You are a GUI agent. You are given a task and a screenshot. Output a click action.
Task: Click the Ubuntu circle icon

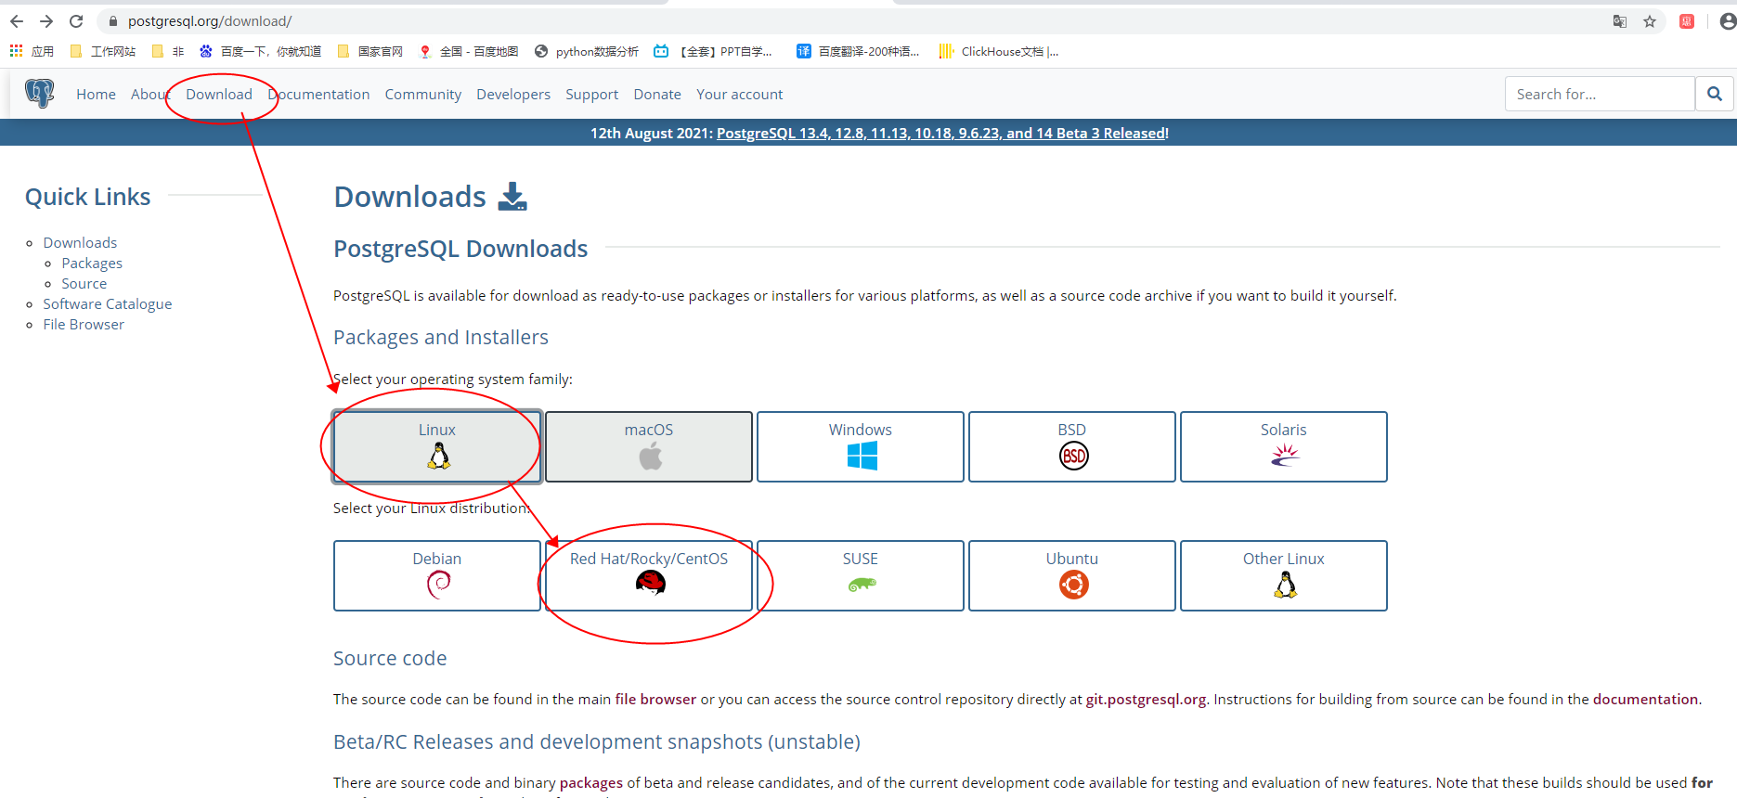coord(1073,585)
